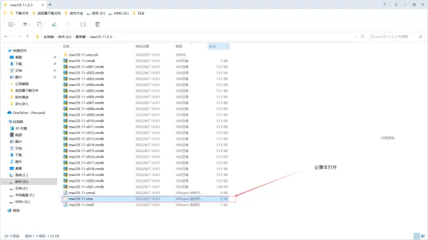Click the Cut scissors icon

coord(54,24)
